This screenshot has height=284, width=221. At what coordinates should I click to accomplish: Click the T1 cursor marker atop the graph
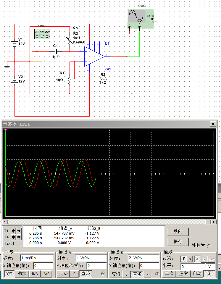5,130
